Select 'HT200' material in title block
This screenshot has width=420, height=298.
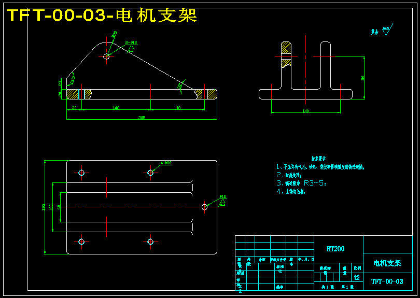point(335,249)
